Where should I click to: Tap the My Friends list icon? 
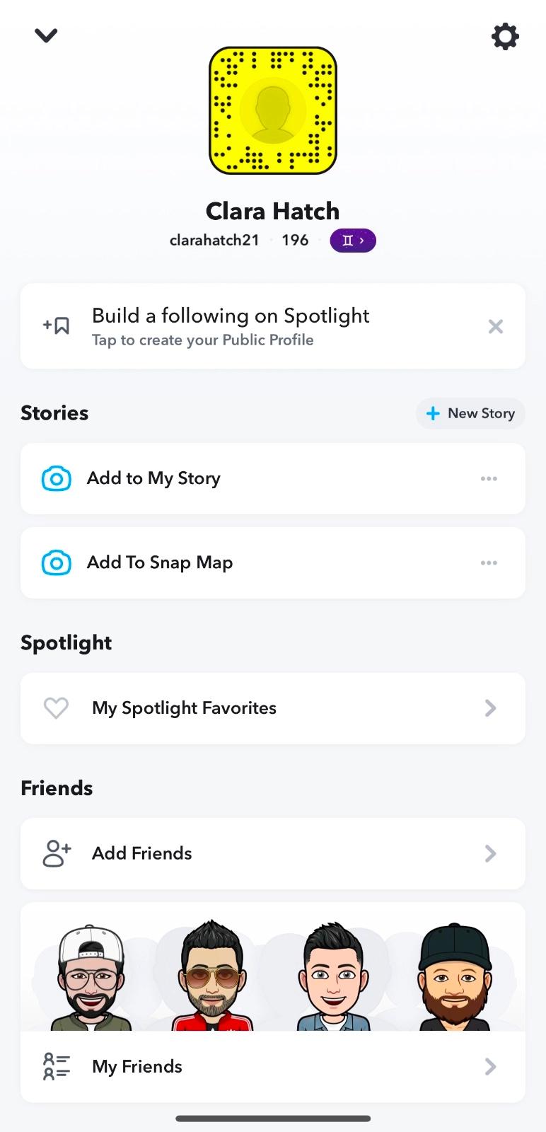(x=57, y=1066)
